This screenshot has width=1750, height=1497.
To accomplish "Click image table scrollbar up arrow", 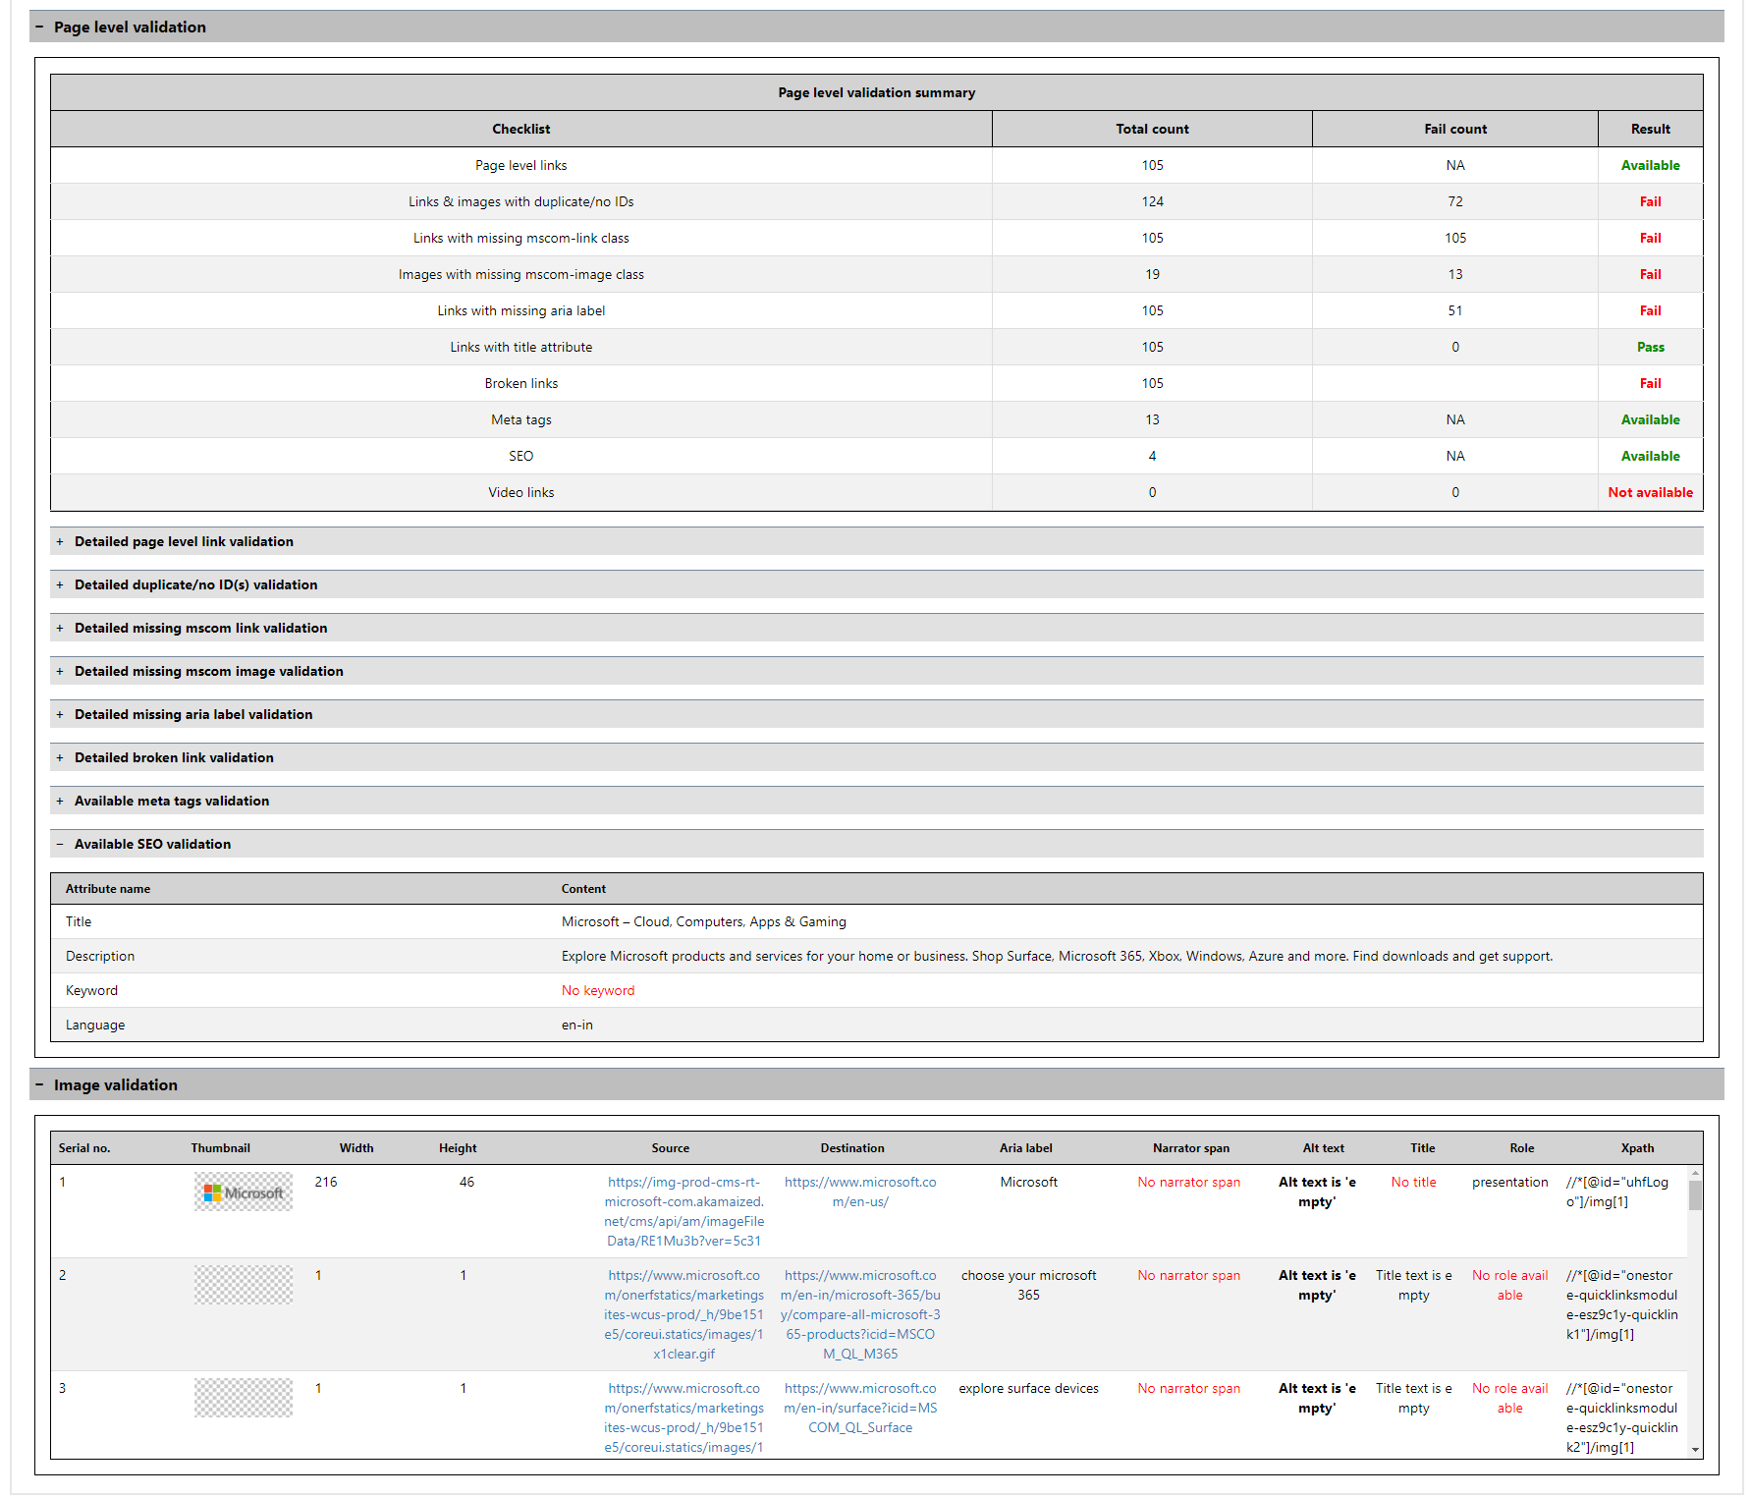I will pyautogui.click(x=1695, y=1173).
